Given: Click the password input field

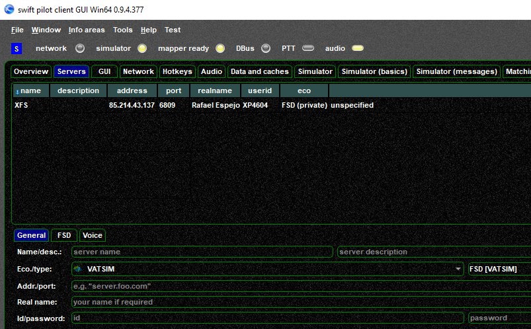Looking at the screenshot, I should click(x=500, y=318).
